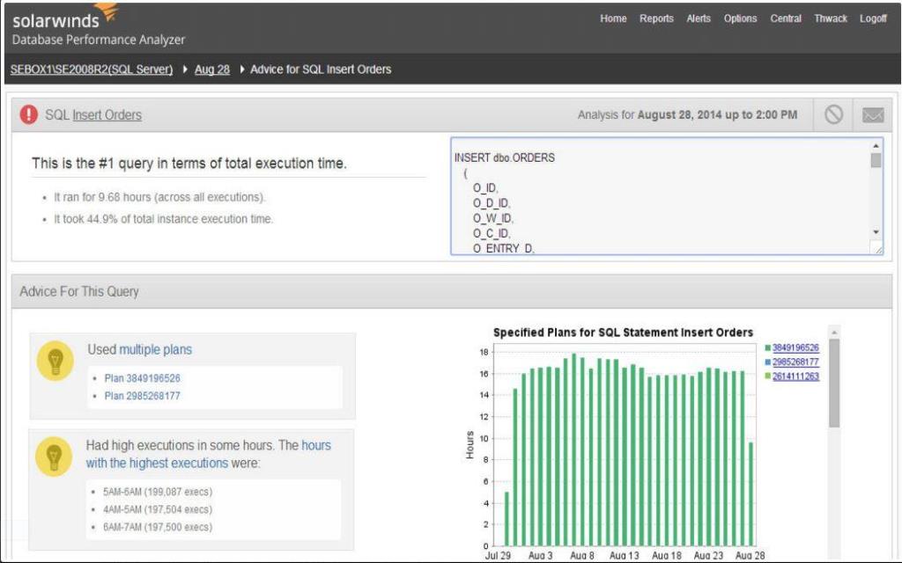902x563 pixels.
Task: Open the Plan 3849196526 link in advice
Action: coord(142,378)
